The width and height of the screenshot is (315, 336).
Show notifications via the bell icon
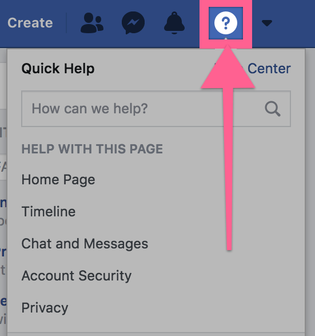point(174,23)
